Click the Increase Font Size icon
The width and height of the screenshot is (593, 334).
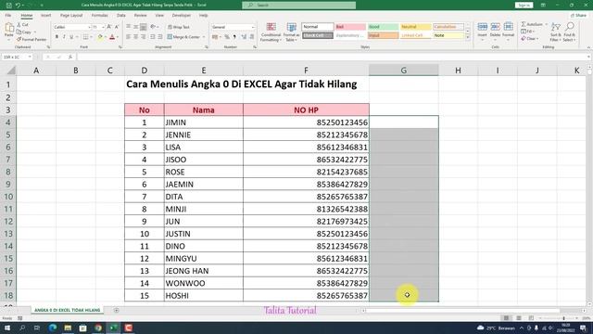pyautogui.click(x=109, y=27)
